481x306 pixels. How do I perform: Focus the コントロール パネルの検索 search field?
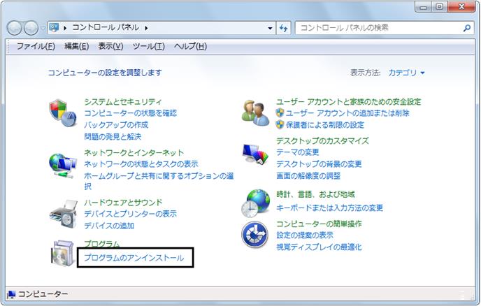click(379, 28)
